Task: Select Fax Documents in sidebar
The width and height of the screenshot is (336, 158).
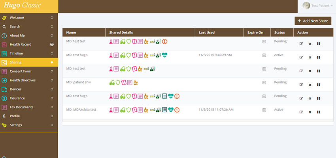Action: (29, 107)
